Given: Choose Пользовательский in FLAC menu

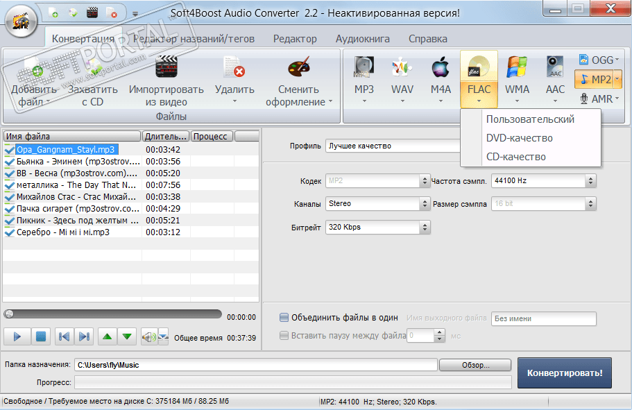Looking at the screenshot, I should [x=530, y=119].
